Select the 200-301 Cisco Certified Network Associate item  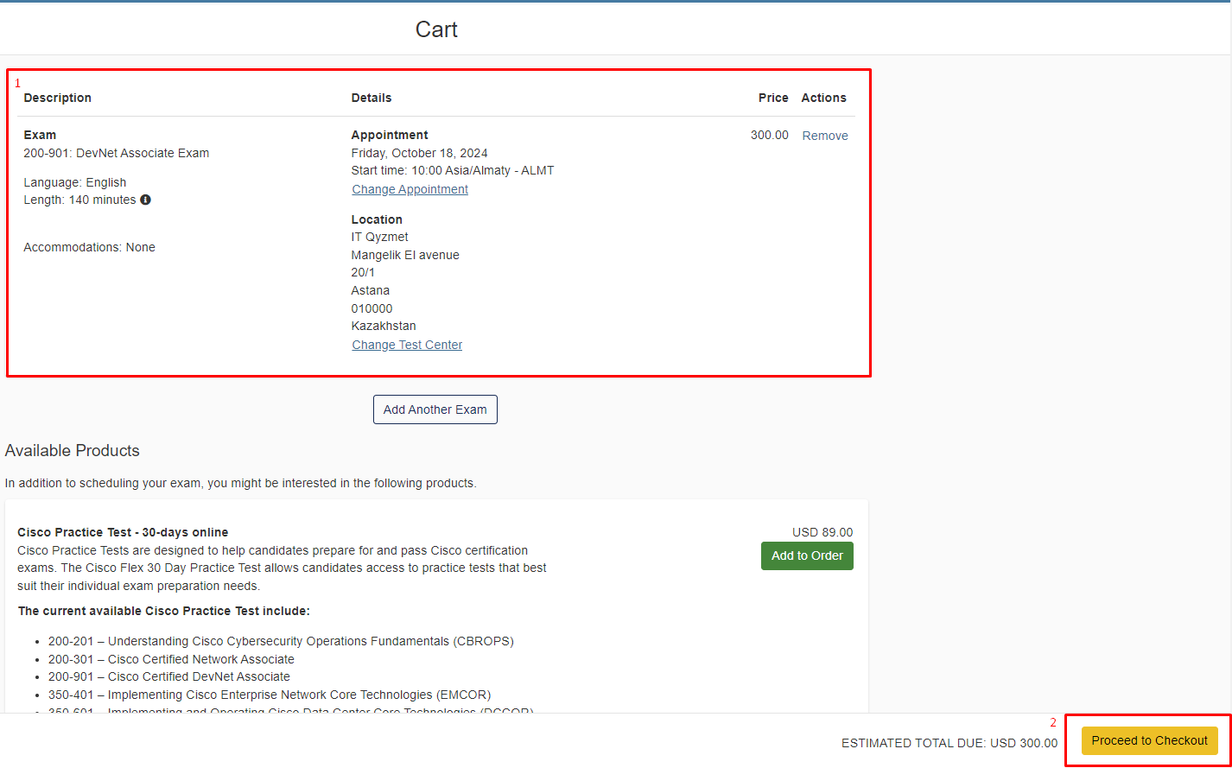(x=171, y=659)
